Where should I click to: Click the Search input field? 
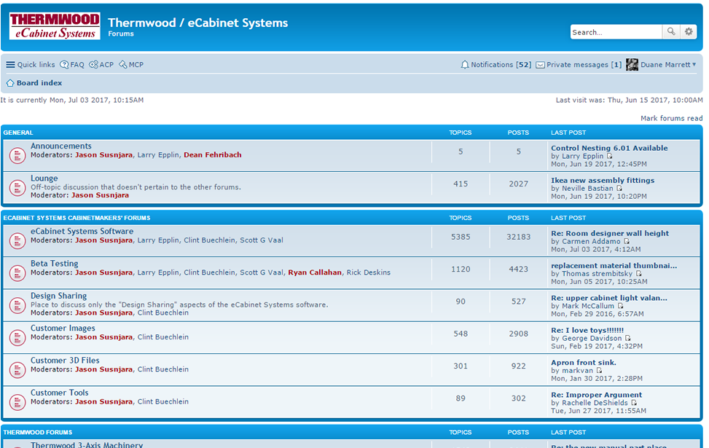616,32
